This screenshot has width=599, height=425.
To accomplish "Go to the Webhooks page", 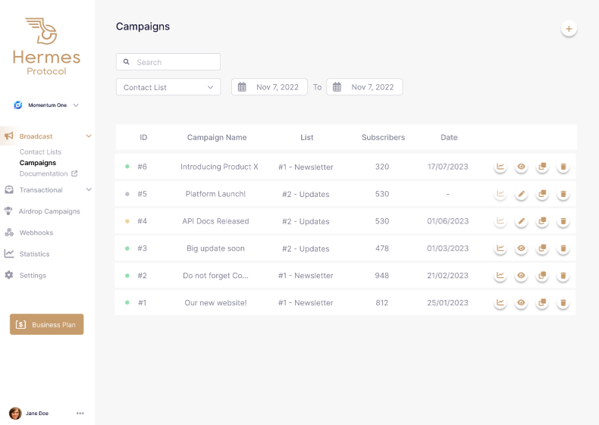I will [x=36, y=233].
